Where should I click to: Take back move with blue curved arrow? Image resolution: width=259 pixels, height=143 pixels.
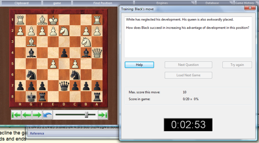(x=48, y=115)
